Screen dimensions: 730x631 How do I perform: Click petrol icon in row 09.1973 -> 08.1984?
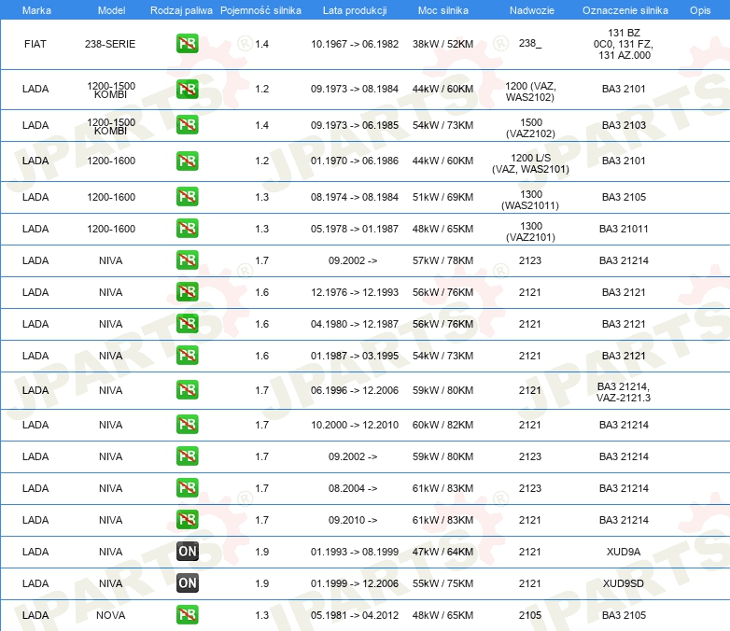coord(187,89)
